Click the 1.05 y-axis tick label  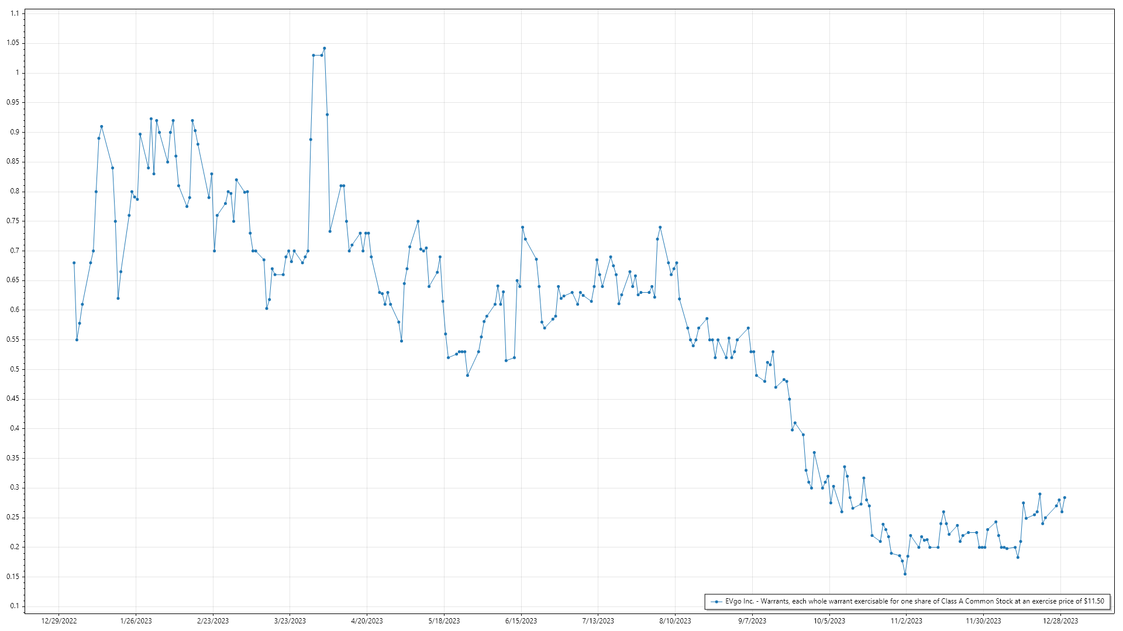(13, 43)
